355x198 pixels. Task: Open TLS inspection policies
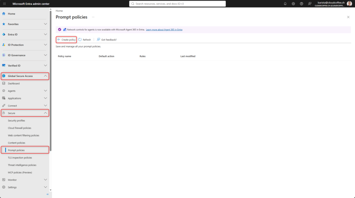(20, 157)
